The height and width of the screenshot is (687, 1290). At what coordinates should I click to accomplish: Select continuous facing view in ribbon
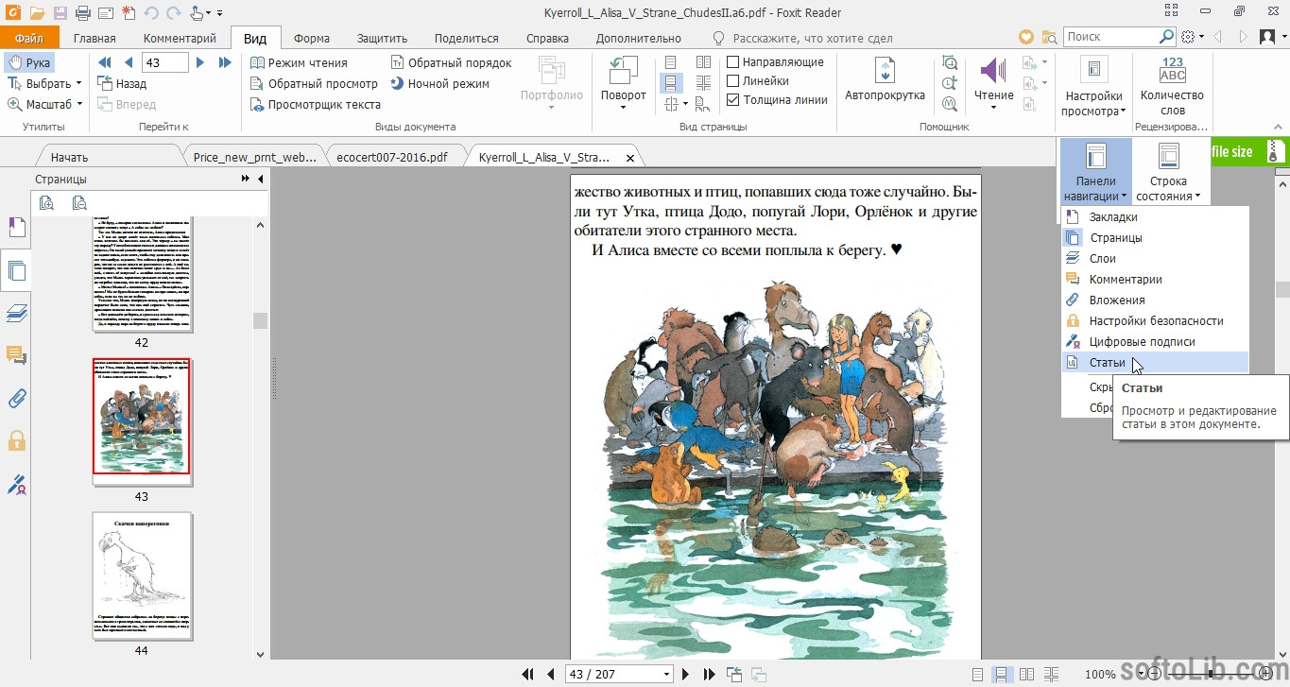click(703, 82)
